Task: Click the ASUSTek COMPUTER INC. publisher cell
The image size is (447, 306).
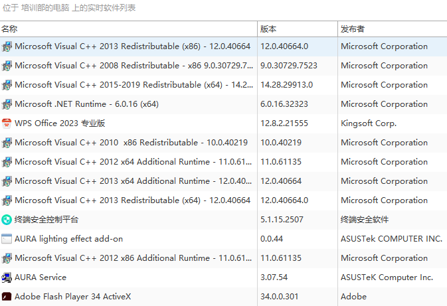Action: (391, 239)
